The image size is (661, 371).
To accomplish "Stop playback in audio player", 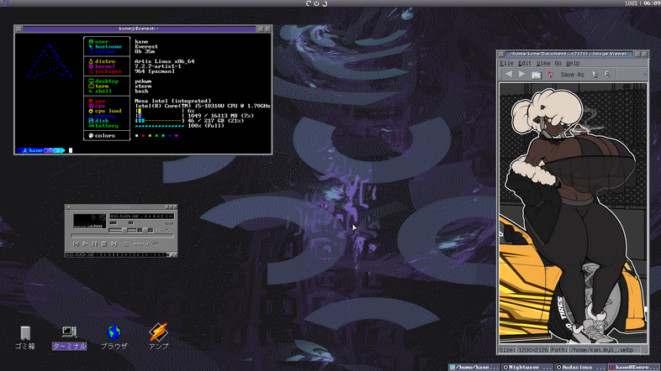I will pyautogui.click(x=104, y=244).
